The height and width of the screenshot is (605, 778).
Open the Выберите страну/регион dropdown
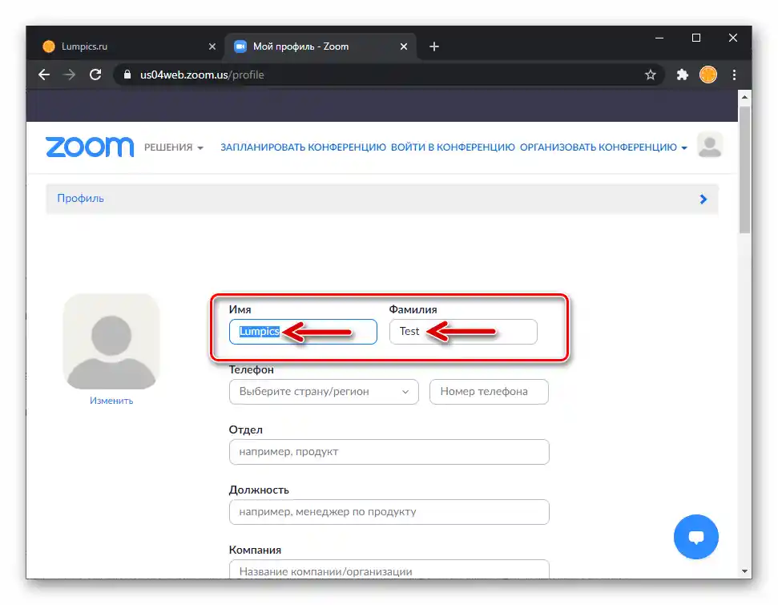click(324, 392)
